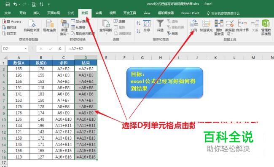Click the formula bar showing =A2+B2

click(169, 49)
